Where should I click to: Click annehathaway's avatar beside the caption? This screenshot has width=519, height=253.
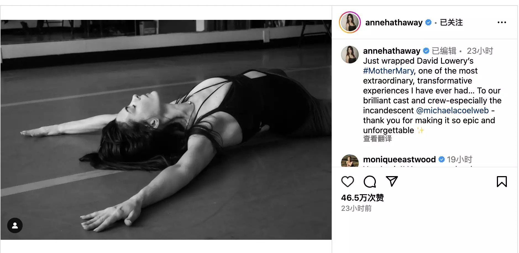[x=350, y=55]
